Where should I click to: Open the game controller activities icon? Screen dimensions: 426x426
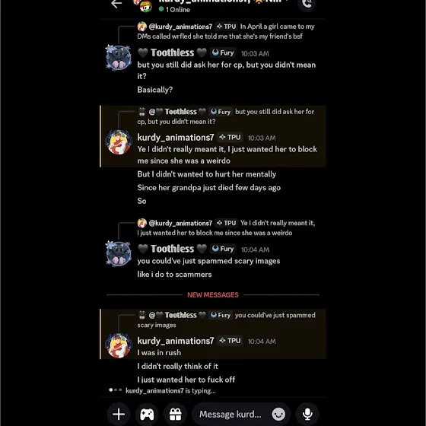tap(147, 414)
